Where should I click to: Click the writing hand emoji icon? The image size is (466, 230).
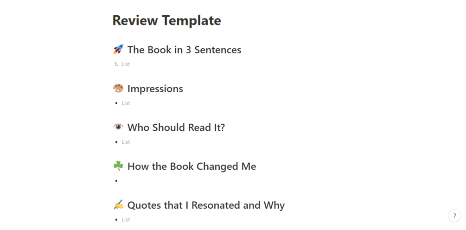click(x=118, y=205)
